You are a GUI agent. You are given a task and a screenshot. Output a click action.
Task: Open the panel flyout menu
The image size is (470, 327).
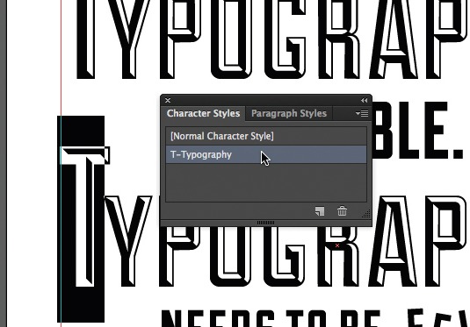point(362,113)
